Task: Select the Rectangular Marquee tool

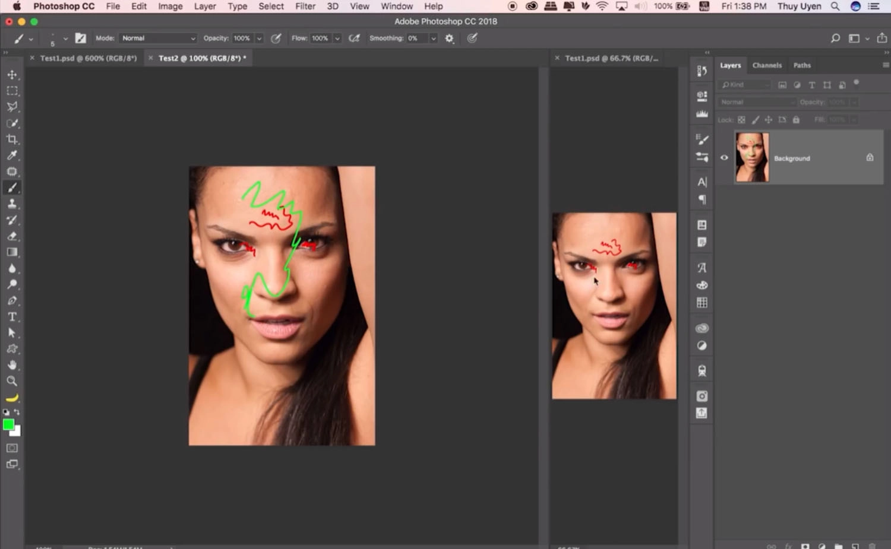Action: 12,91
